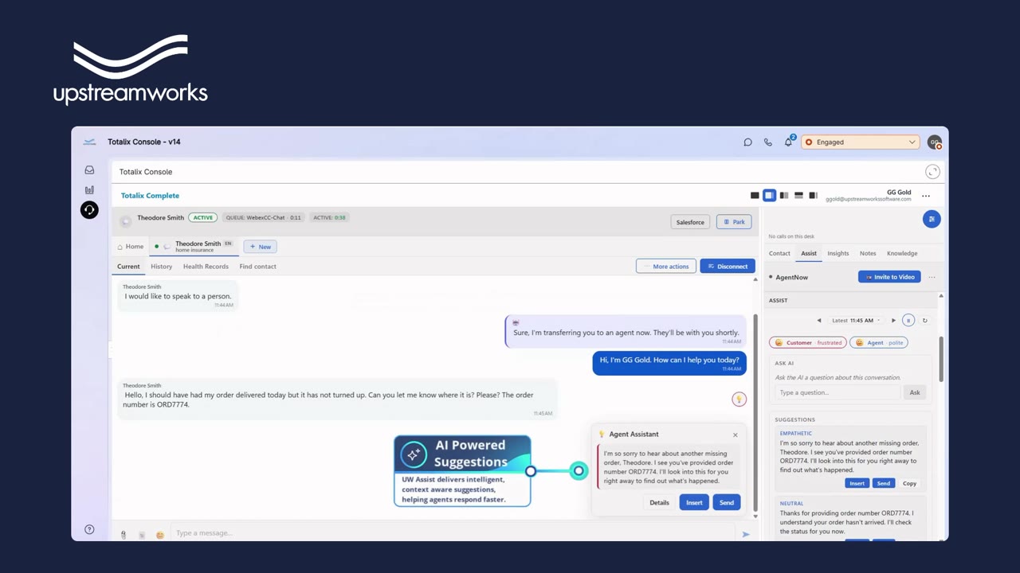Select the fifth layout toggle icon
This screenshot has height=573, width=1020.
813,195
